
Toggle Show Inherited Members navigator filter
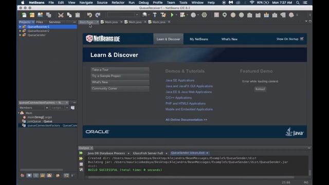point(22,175)
